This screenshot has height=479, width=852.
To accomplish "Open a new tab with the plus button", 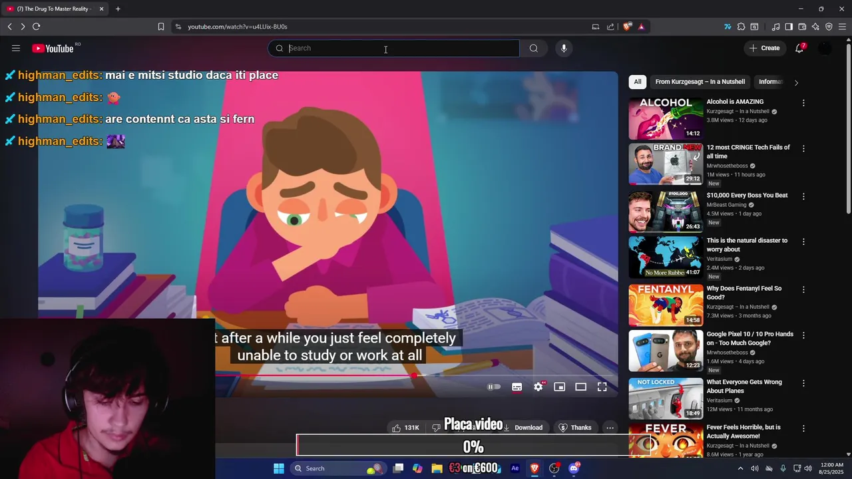I will point(118,9).
